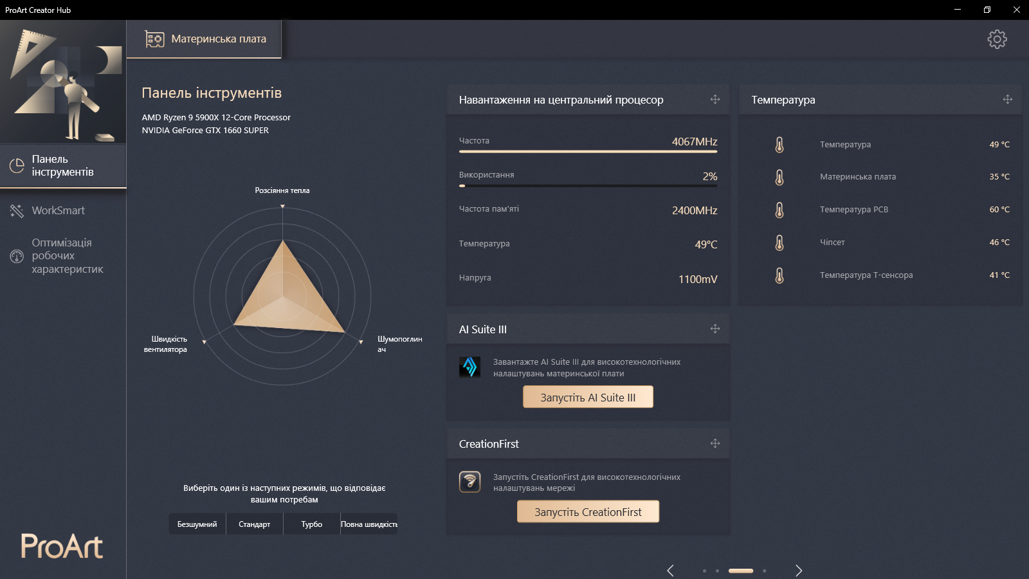The height and width of the screenshot is (579, 1029).
Task: Click the thermometer icon for Температура PCB
Action: 779,210
